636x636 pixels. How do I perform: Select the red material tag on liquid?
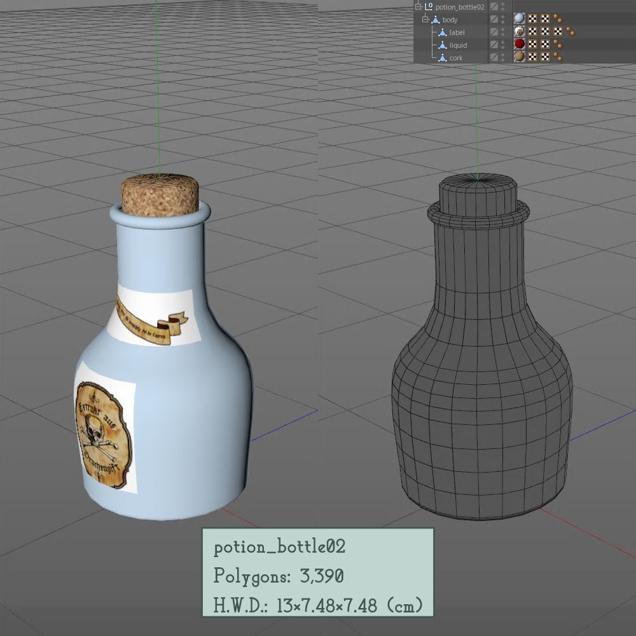(520, 44)
